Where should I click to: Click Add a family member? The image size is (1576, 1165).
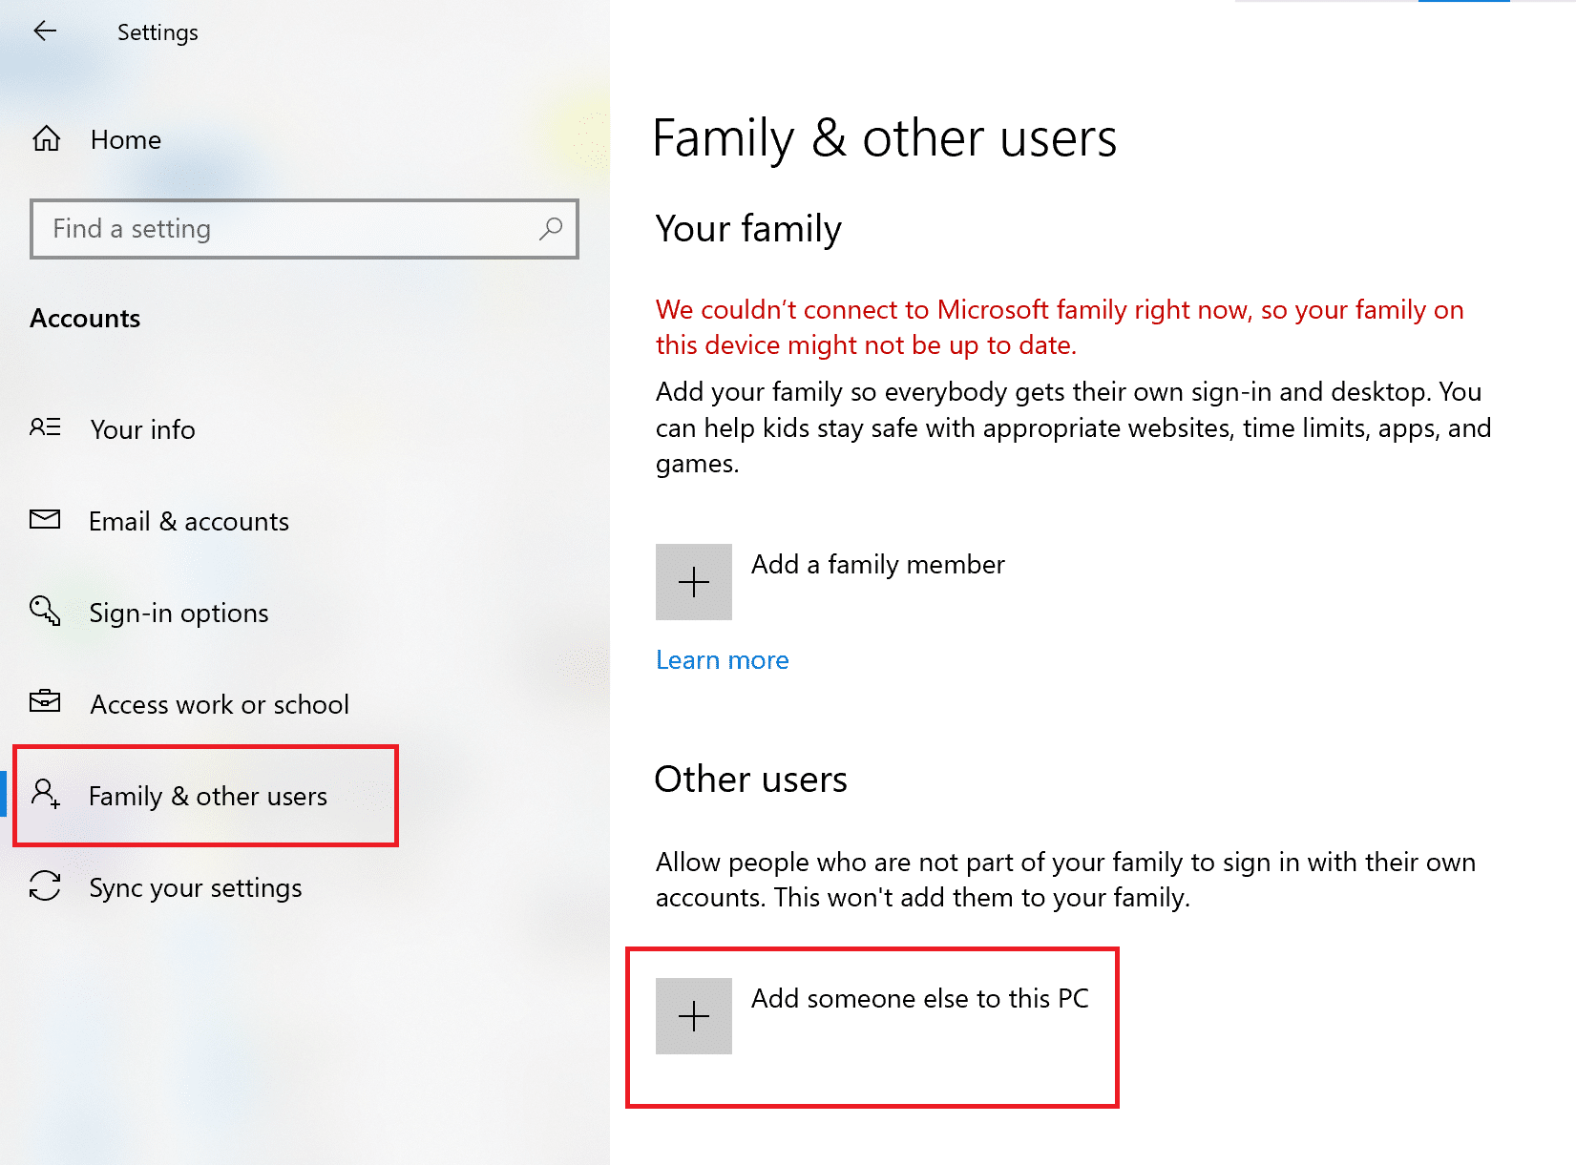[876, 565]
